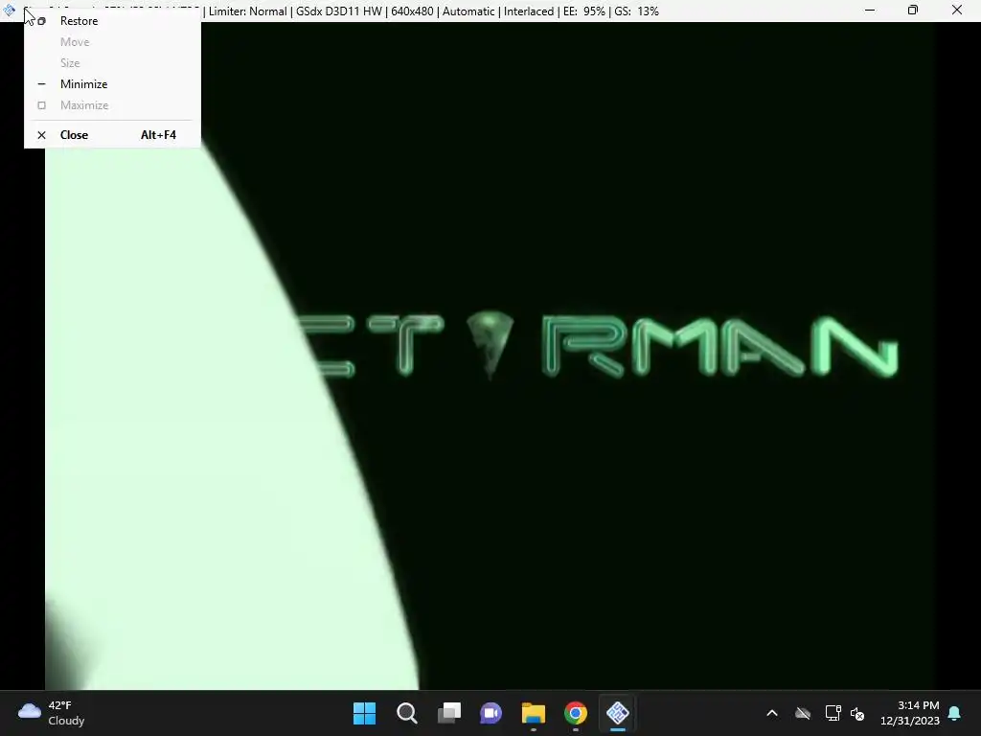Minimize the emulator window from title bar
Image resolution: width=981 pixels, height=736 pixels.
(x=870, y=10)
